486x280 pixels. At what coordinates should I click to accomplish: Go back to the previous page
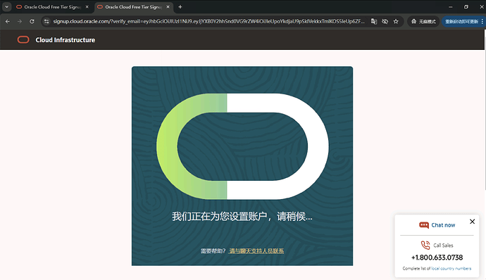[8, 21]
